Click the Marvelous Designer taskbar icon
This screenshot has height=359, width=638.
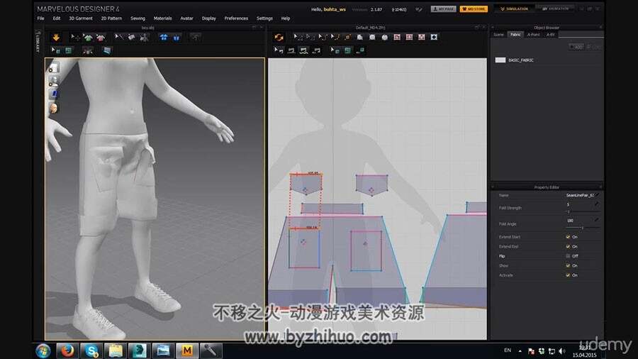[186, 350]
